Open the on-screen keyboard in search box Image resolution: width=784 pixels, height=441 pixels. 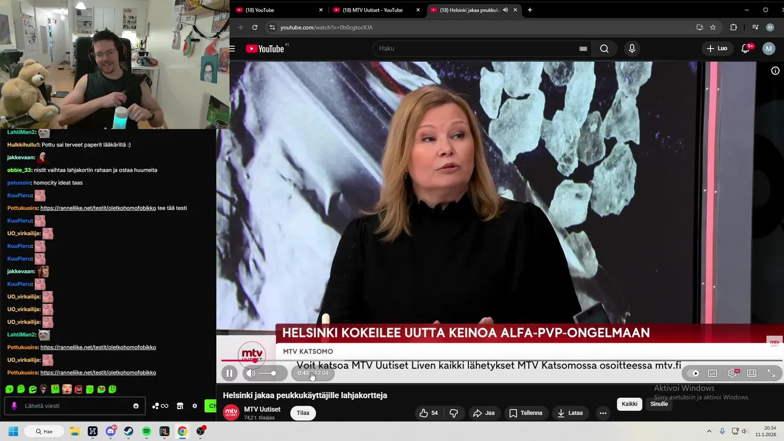coord(583,48)
